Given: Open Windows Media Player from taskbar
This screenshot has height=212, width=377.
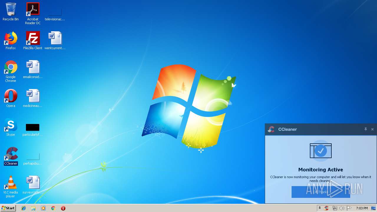Looking at the screenshot, I should 43,208.
